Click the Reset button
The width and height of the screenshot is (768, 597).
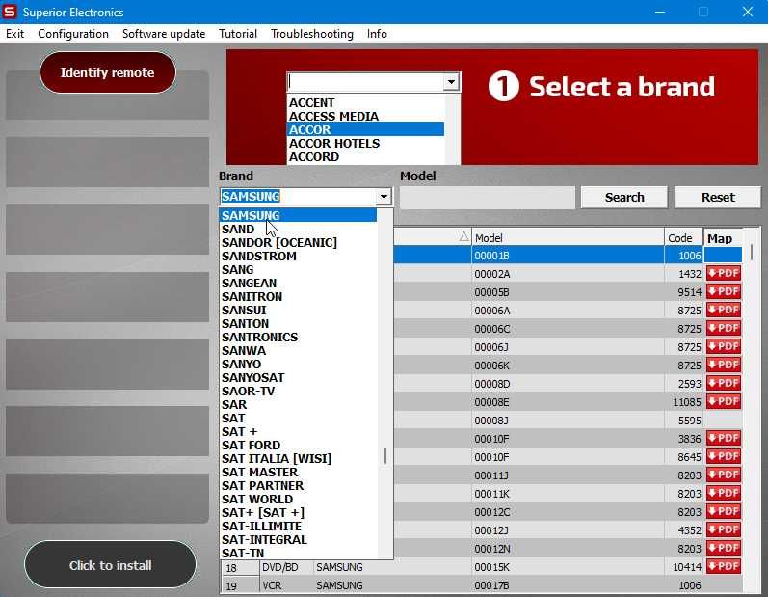coord(718,197)
